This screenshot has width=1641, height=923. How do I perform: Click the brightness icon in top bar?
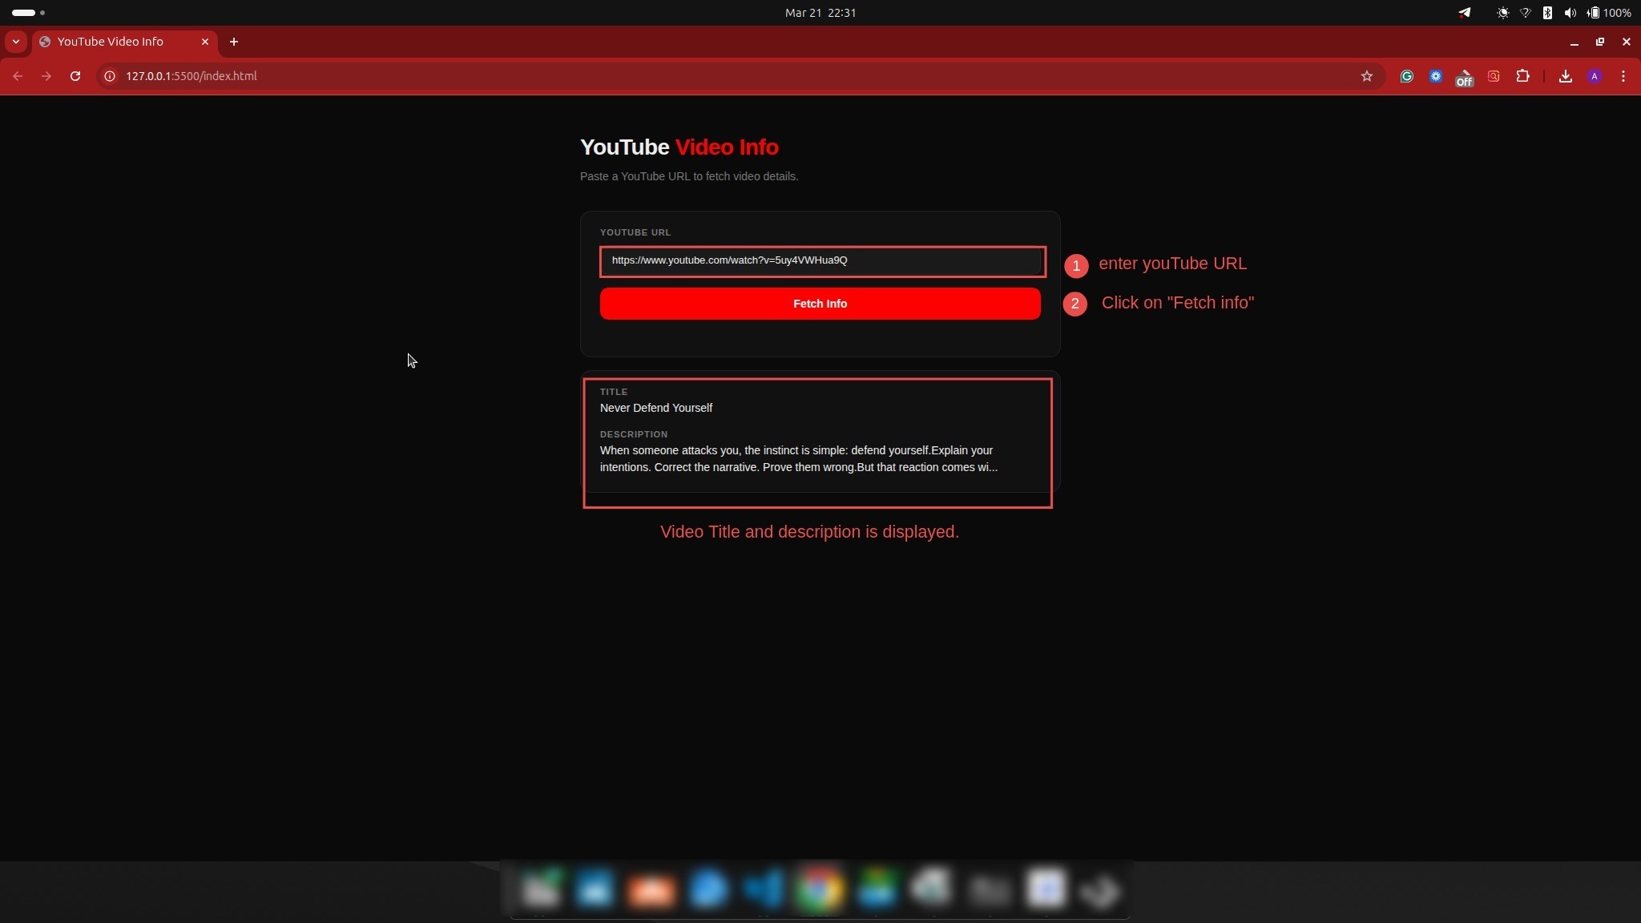(1502, 13)
